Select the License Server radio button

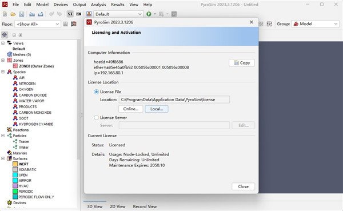click(x=96, y=118)
